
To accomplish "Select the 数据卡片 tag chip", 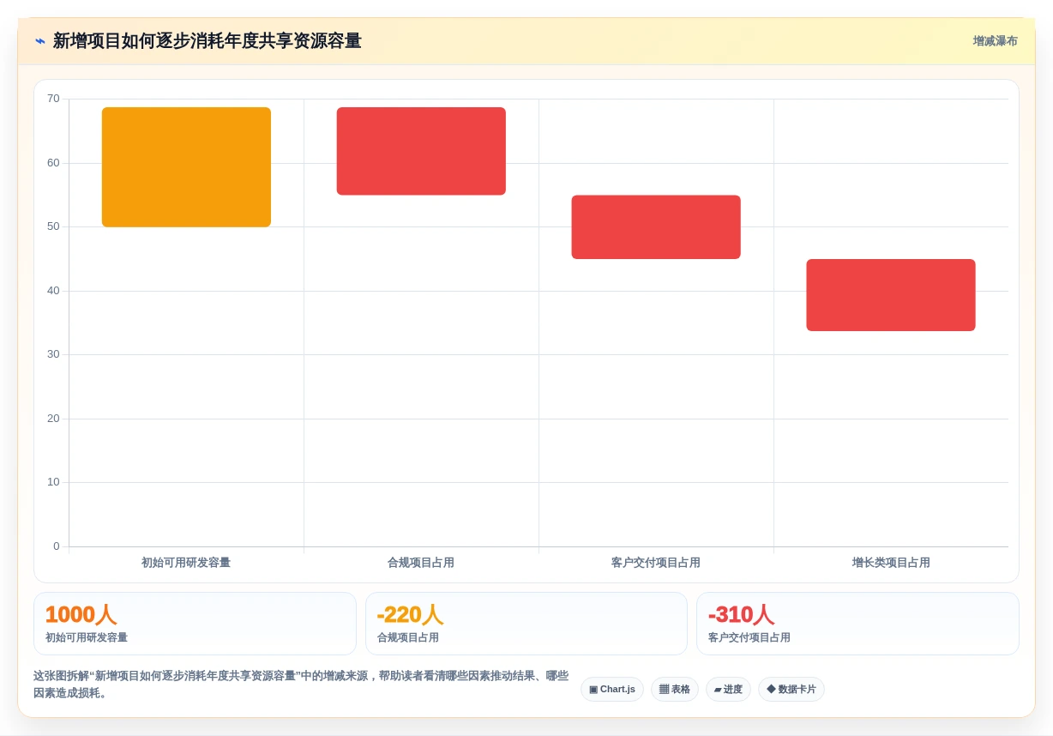I will [791, 690].
